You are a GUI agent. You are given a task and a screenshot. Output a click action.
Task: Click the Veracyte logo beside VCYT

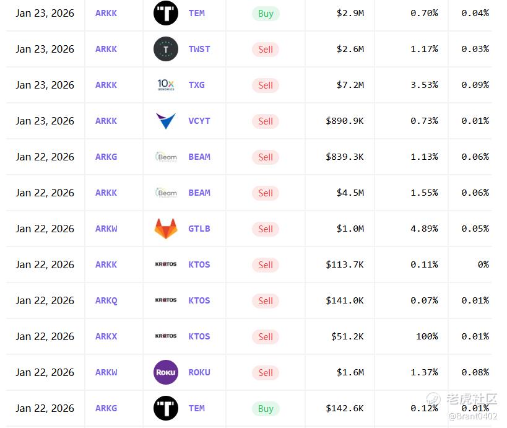[166, 121]
